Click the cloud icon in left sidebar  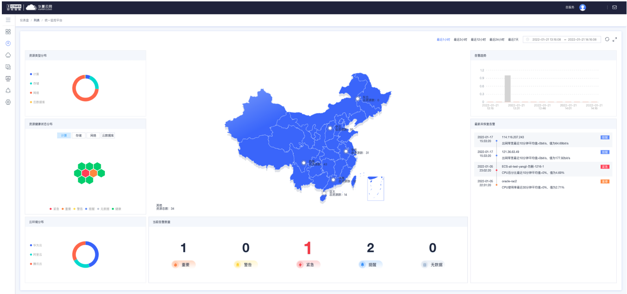pyautogui.click(x=8, y=55)
